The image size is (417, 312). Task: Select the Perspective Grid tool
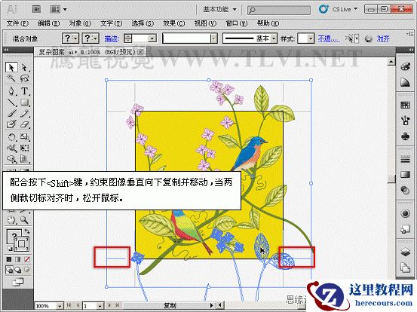[24, 159]
